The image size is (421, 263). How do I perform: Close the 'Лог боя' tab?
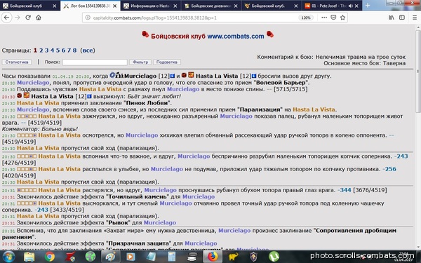[114, 6]
